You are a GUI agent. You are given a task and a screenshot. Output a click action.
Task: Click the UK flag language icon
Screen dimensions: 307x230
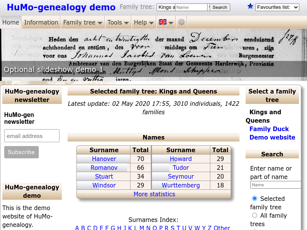point(162,22)
